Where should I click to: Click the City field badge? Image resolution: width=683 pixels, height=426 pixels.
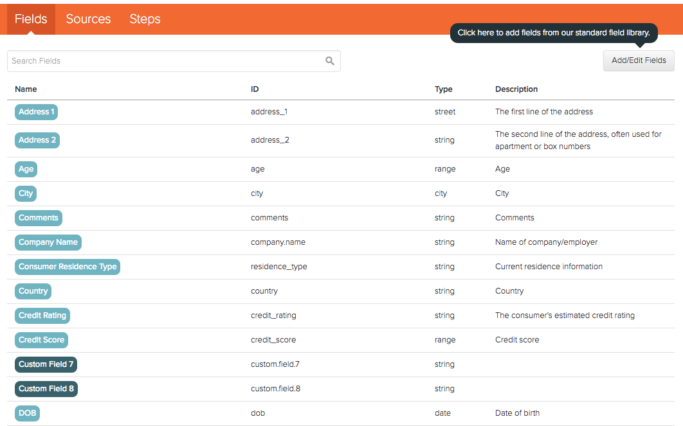(25, 193)
